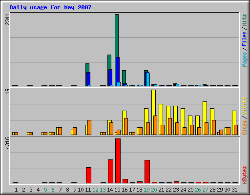
Task: Select the red KBytes bar for day 19
Action: click(147, 172)
